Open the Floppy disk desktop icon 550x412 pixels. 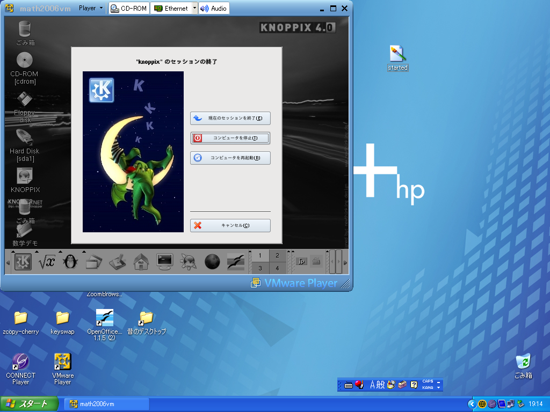coord(25,107)
